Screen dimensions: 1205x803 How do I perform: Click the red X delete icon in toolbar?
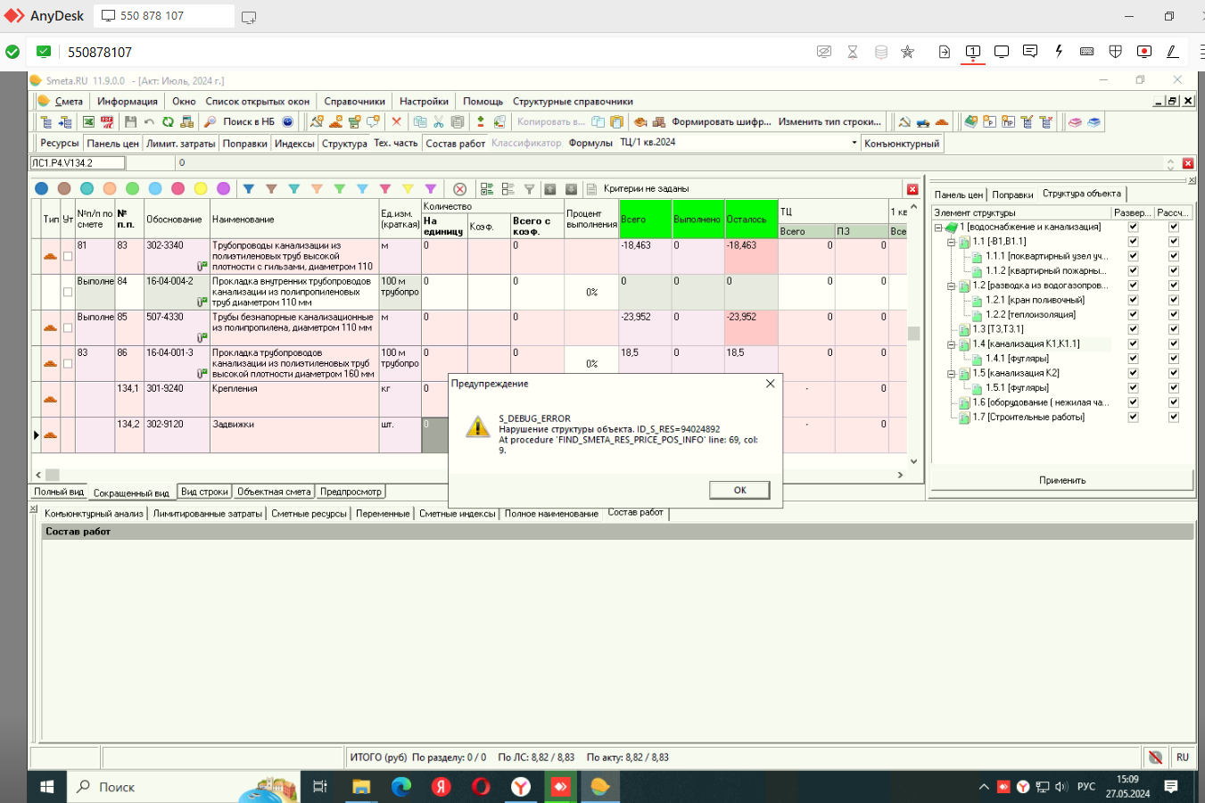[x=397, y=121]
